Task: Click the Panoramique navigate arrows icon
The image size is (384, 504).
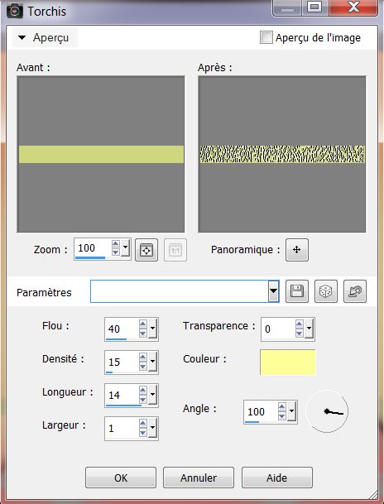Action: (x=297, y=250)
